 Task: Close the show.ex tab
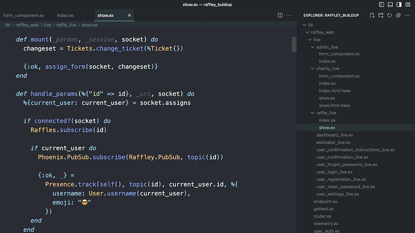[x=129, y=16]
